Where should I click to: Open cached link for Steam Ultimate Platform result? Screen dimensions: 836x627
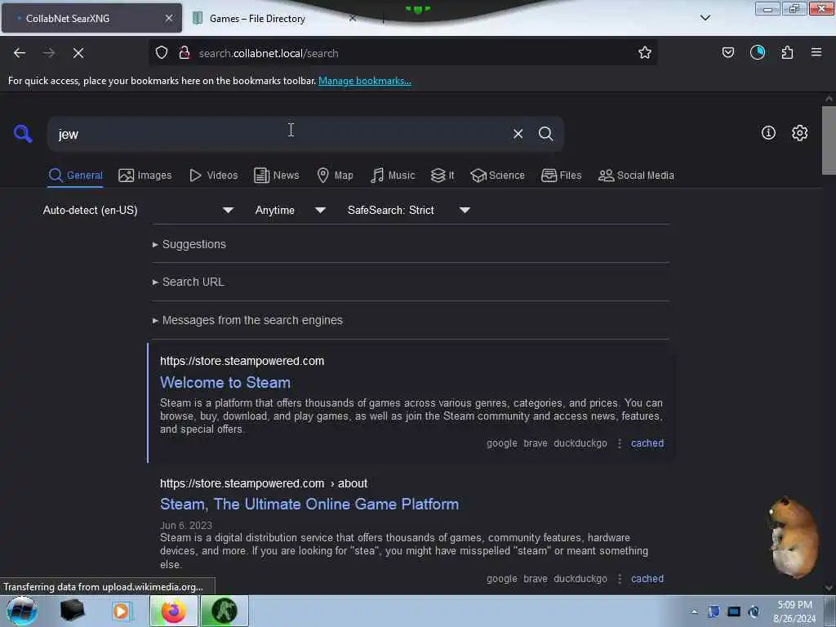[647, 579]
